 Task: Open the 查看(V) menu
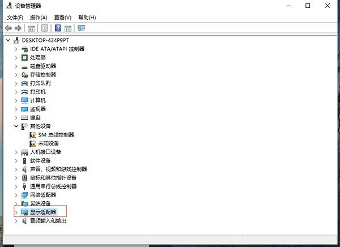pos(63,18)
